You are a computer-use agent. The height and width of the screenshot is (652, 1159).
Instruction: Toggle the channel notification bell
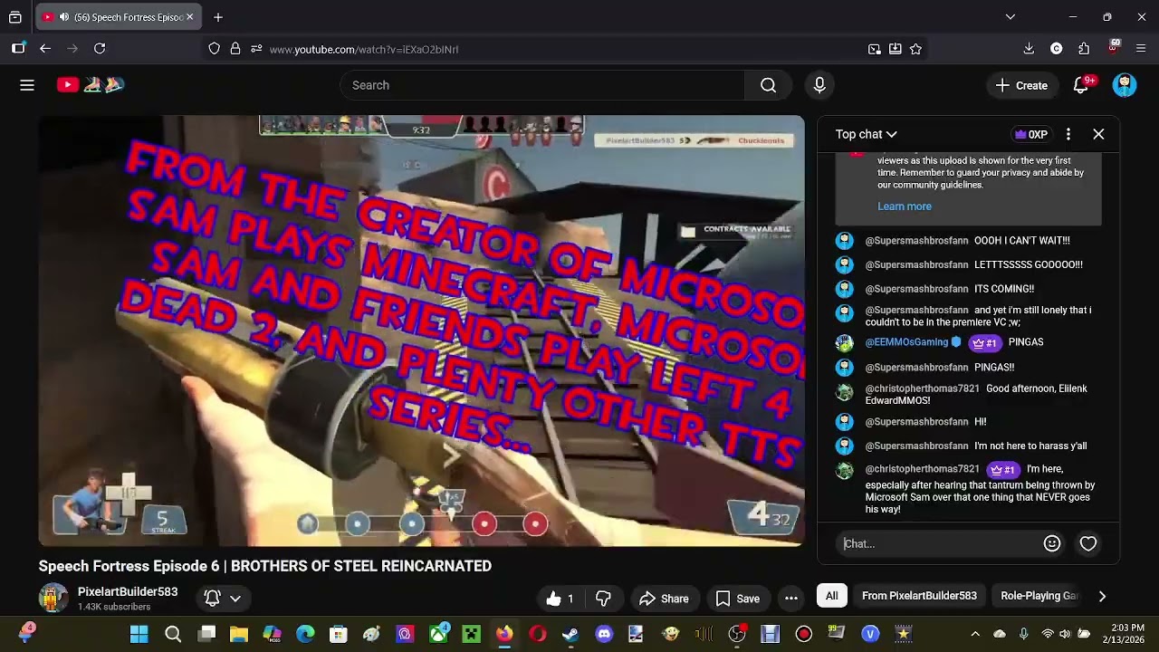point(212,599)
